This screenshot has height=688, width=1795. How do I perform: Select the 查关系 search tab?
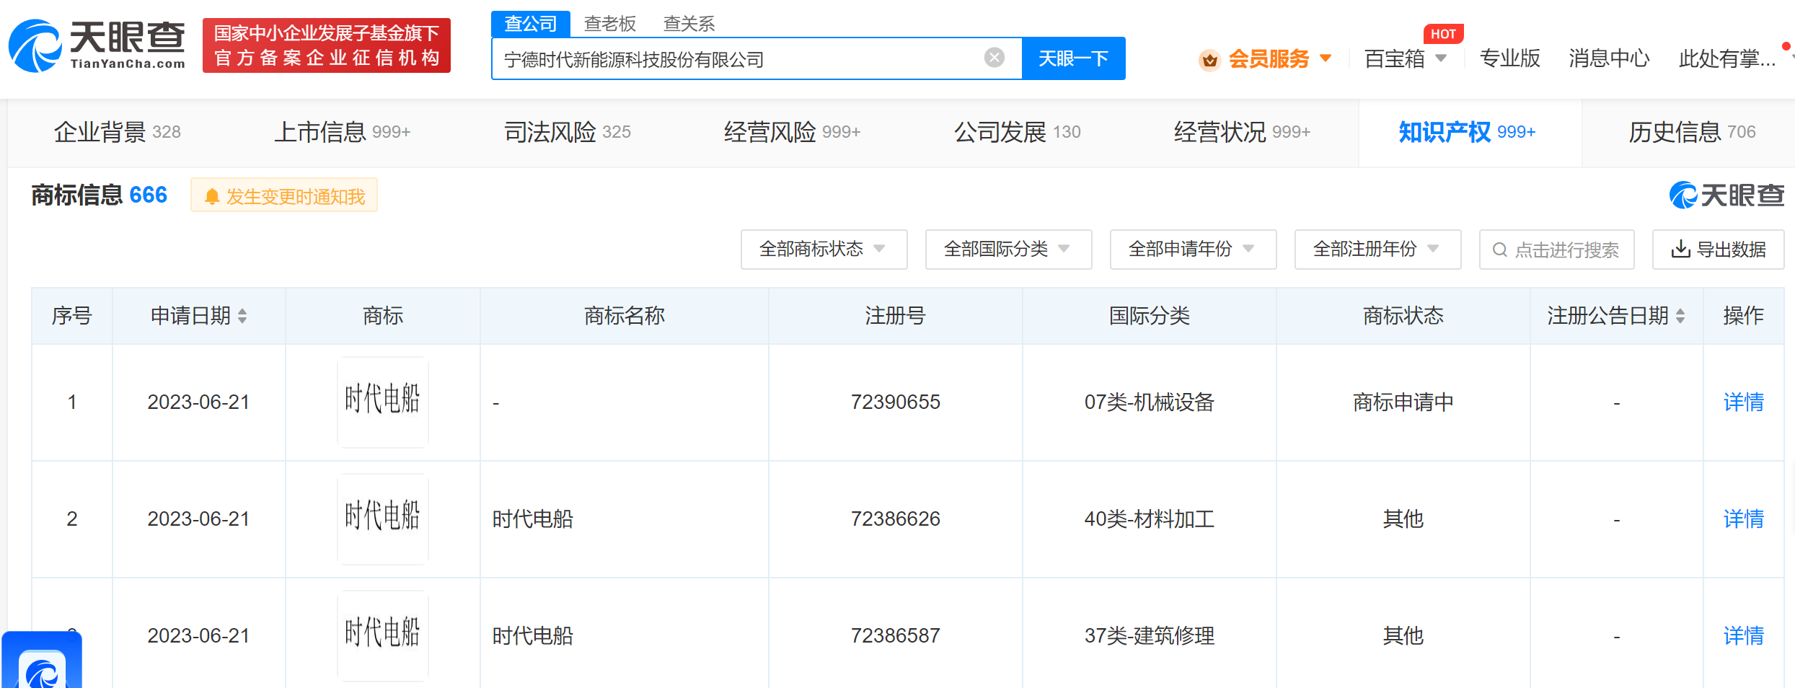(x=689, y=24)
